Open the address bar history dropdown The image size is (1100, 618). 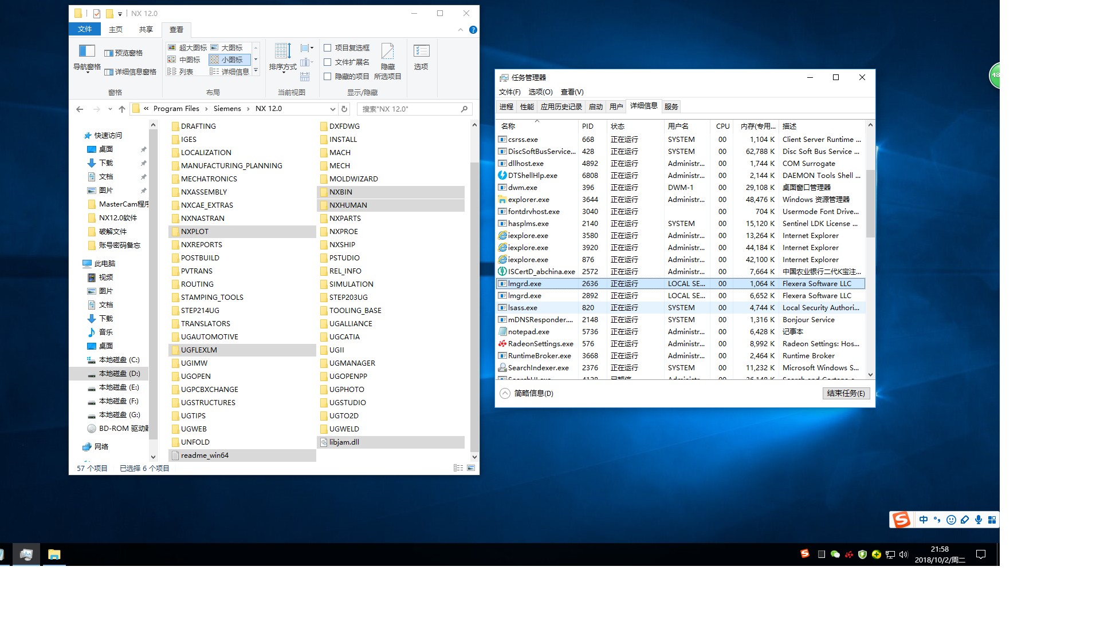click(x=333, y=109)
